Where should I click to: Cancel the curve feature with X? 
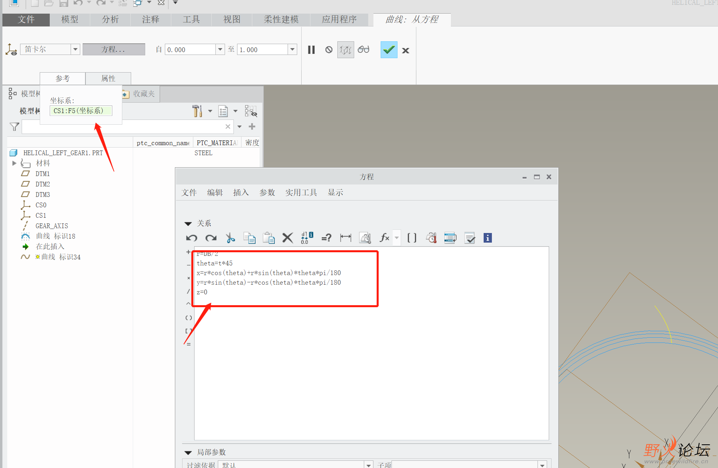coord(406,51)
